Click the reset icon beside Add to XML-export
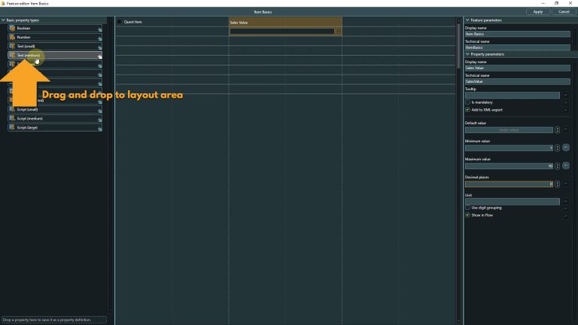 (x=565, y=110)
